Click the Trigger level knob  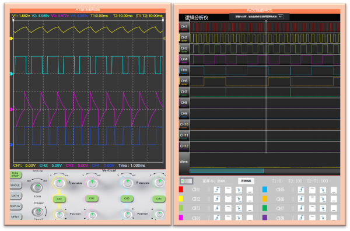coord(37,211)
